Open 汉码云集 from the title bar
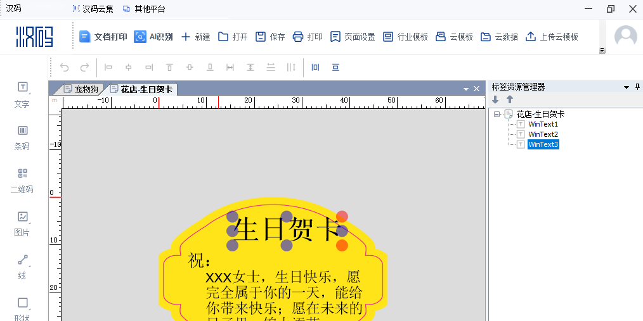 click(93, 9)
